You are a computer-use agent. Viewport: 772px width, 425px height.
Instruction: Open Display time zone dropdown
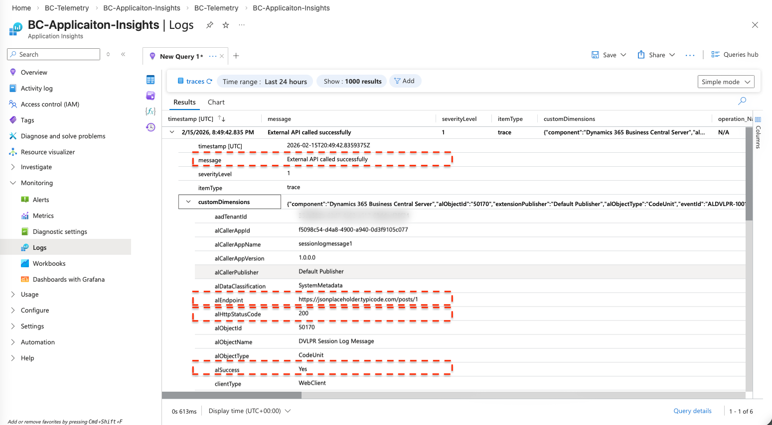(x=249, y=411)
